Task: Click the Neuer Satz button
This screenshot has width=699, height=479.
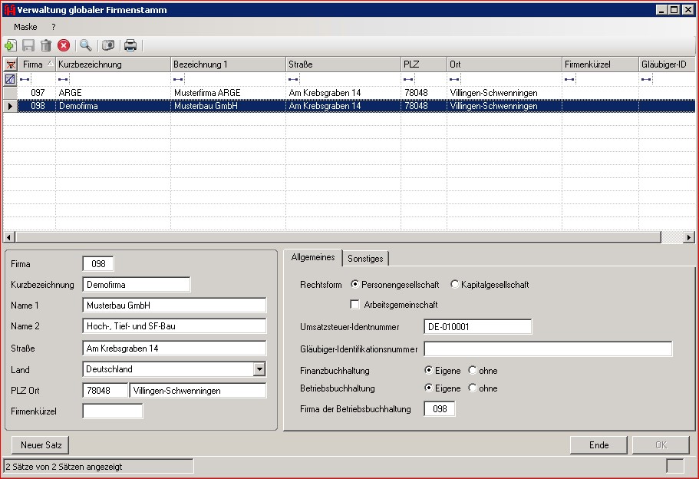Action: coord(40,445)
